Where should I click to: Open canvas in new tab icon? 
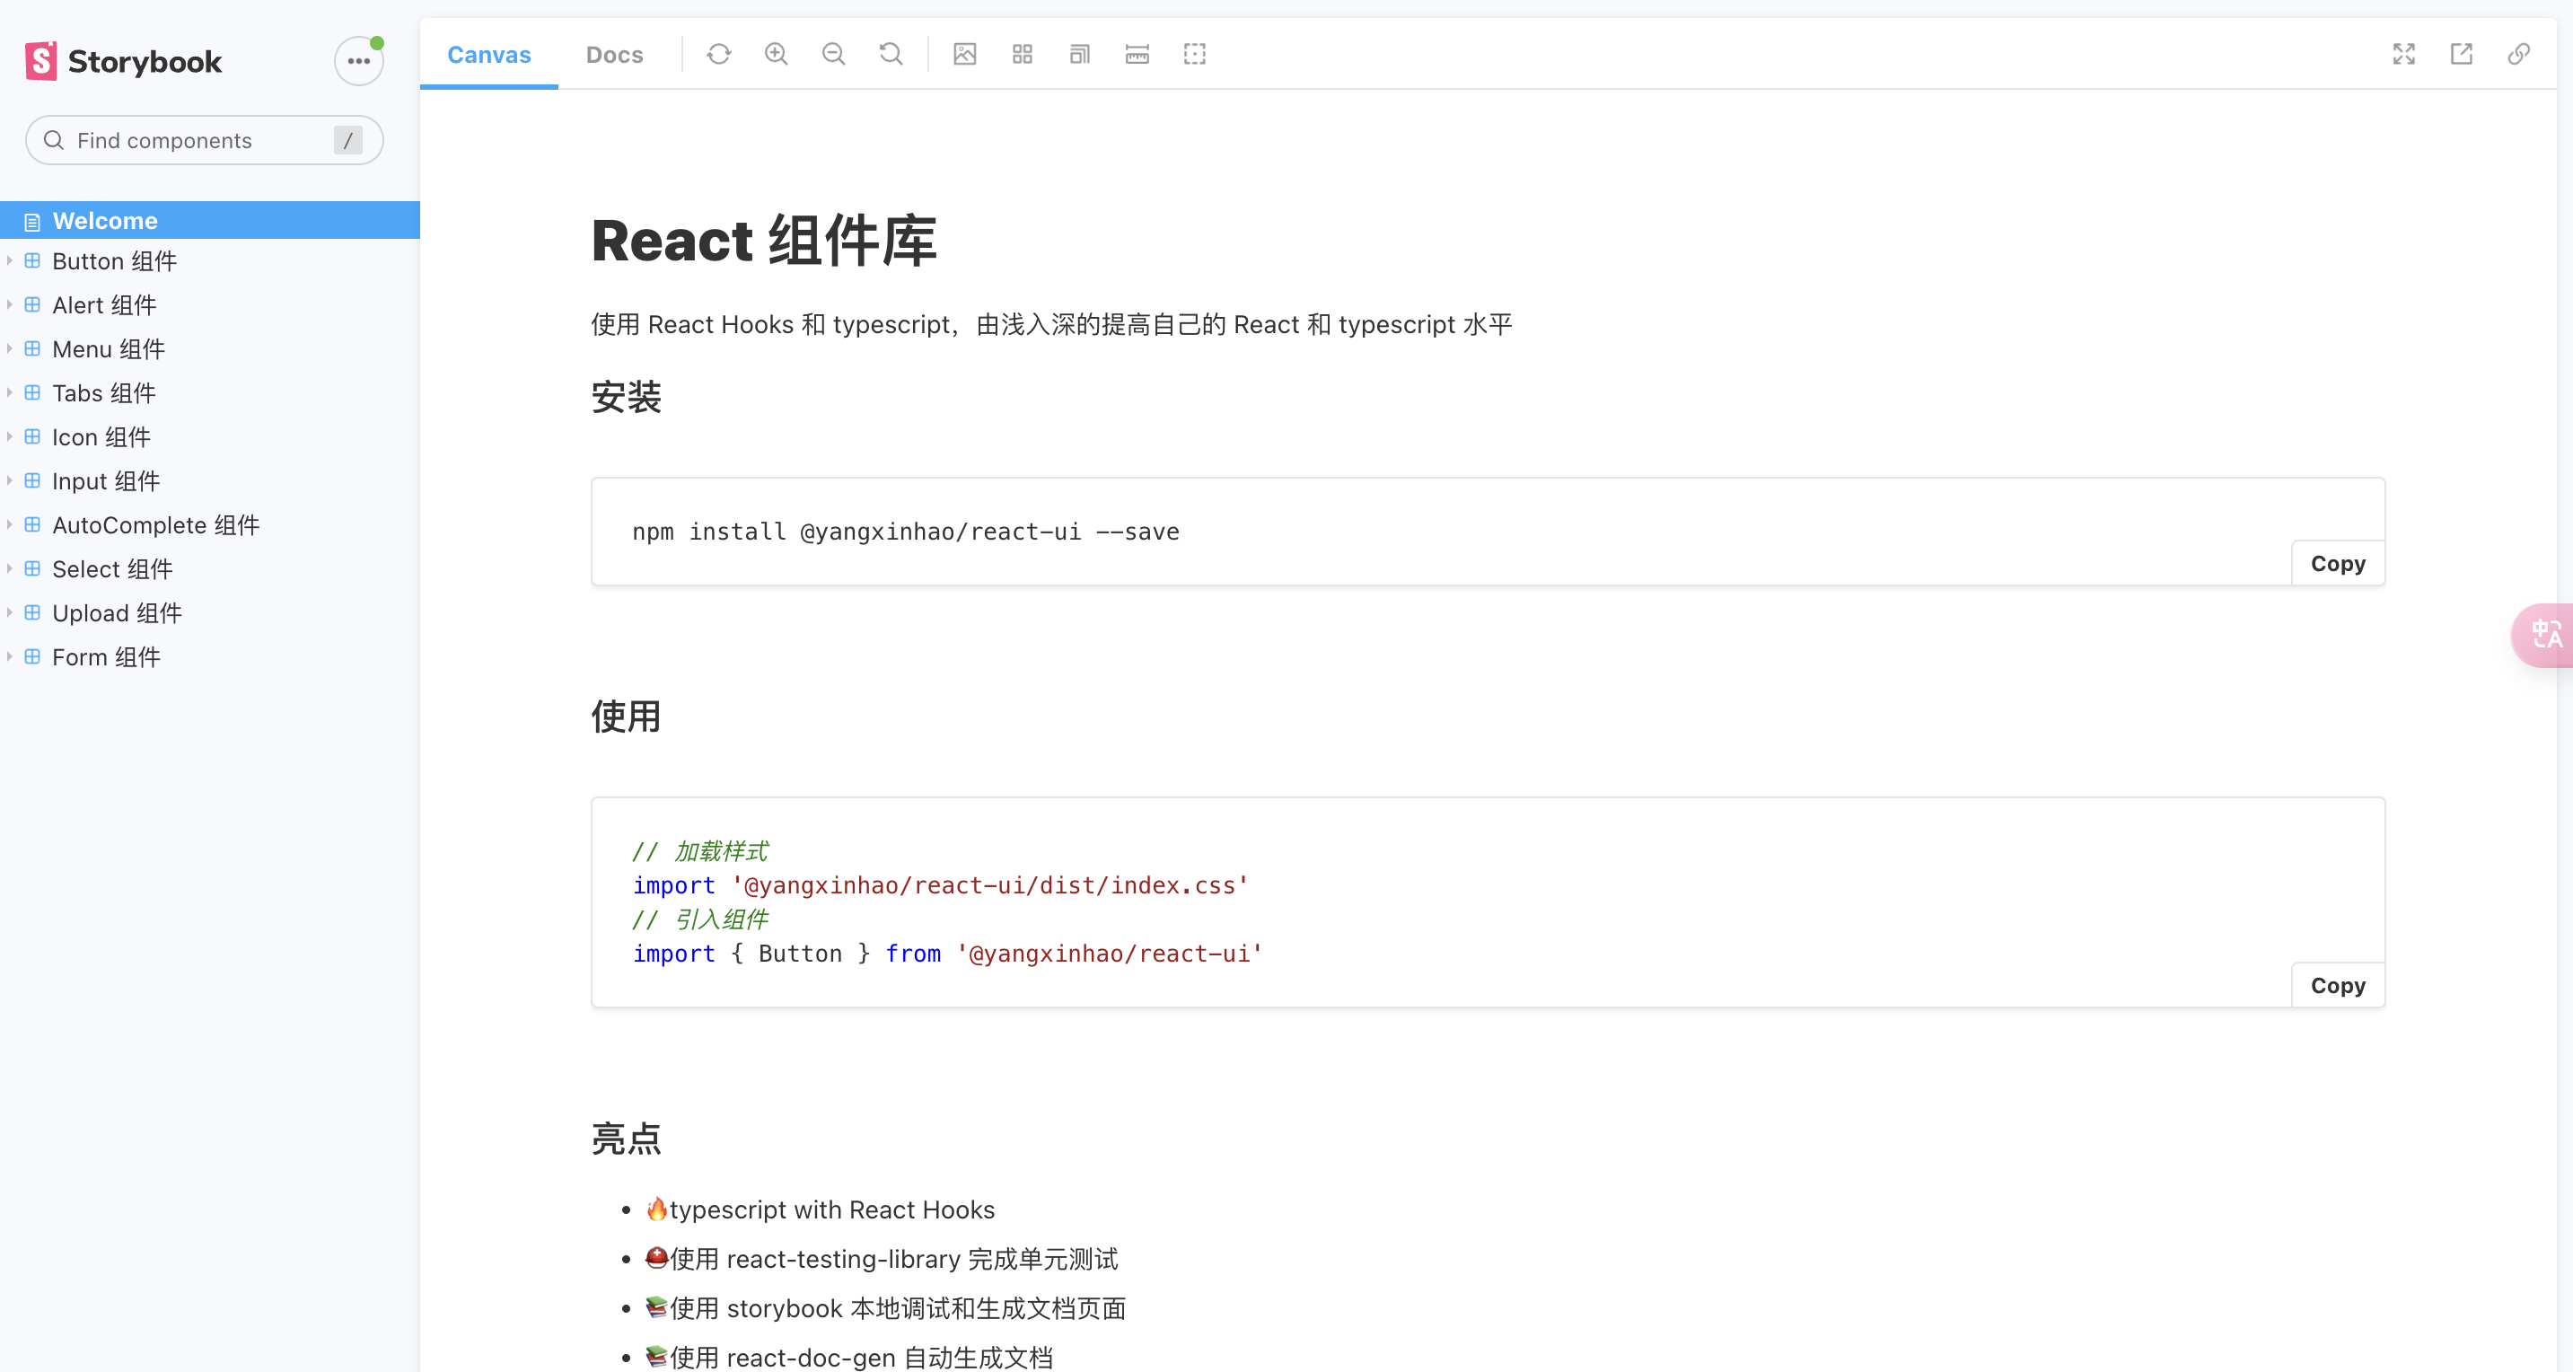click(2461, 54)
